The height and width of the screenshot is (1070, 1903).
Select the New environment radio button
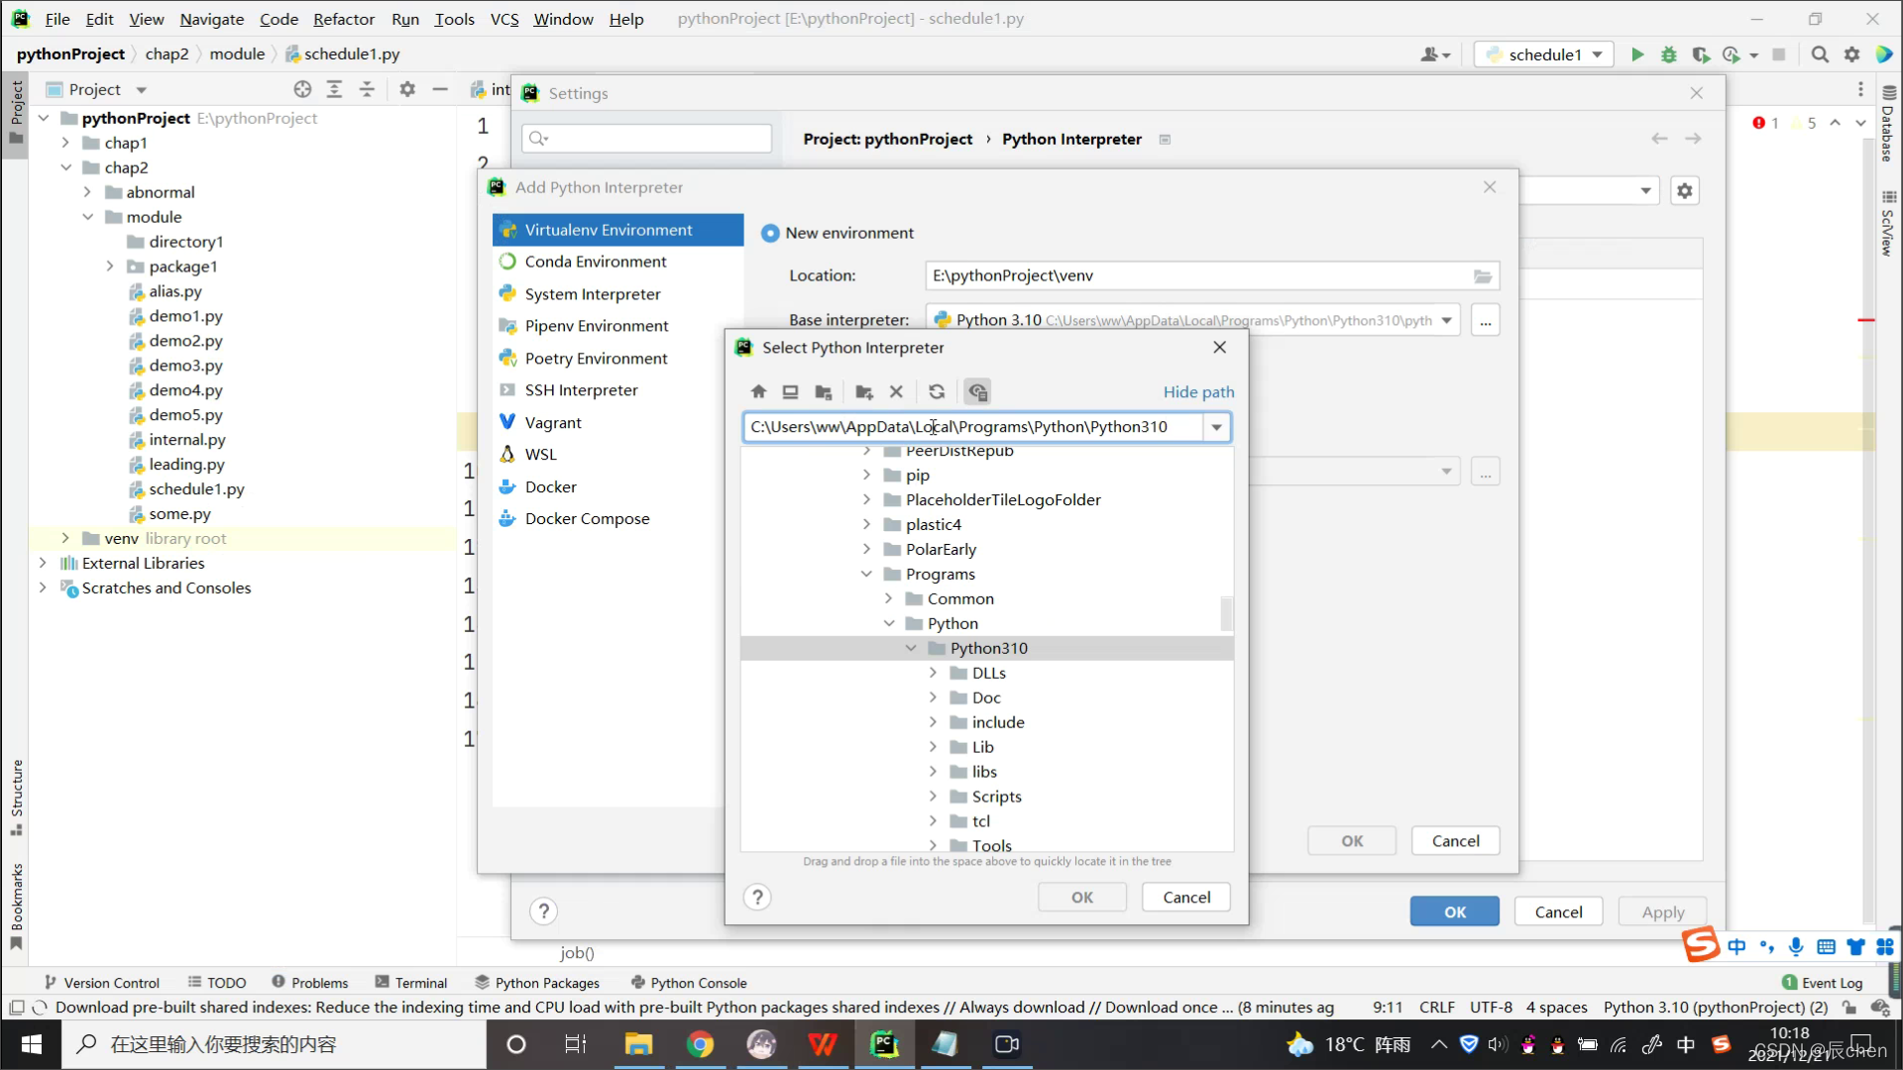tap(770, 233)
